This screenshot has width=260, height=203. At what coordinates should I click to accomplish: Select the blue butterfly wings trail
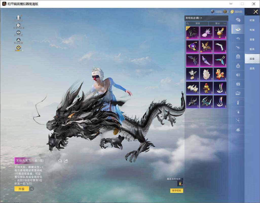[x=220, y=60]
